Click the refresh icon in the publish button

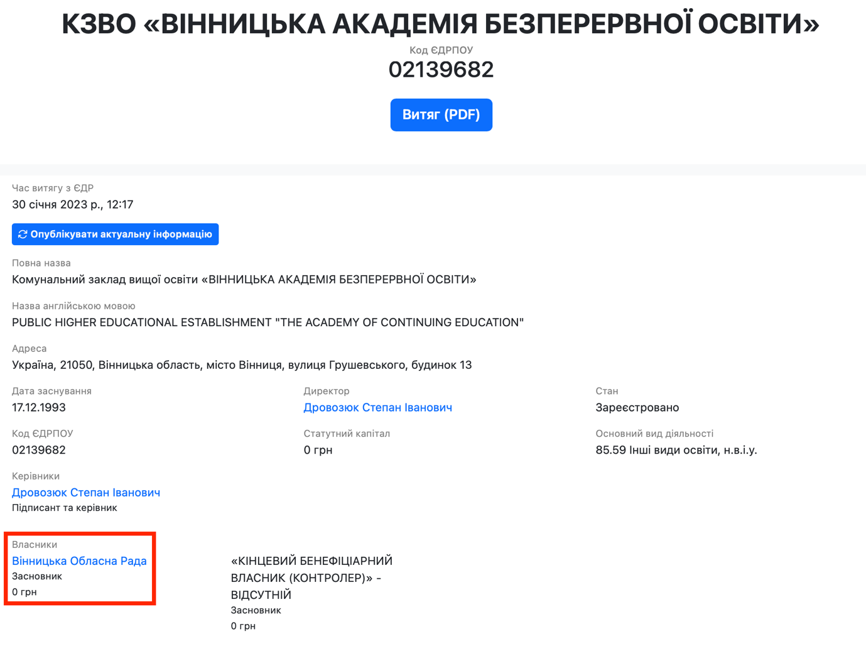coord(23,234)
